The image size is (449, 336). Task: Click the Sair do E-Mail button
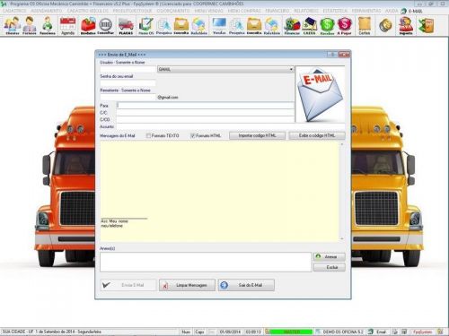coord(246,285)
